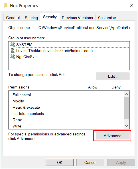Switch to the General tab
This screenshot has width=138, height=169.
(13, 18)
